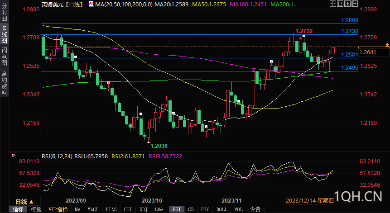Select the BIAS indicator button

click(111, 209)
